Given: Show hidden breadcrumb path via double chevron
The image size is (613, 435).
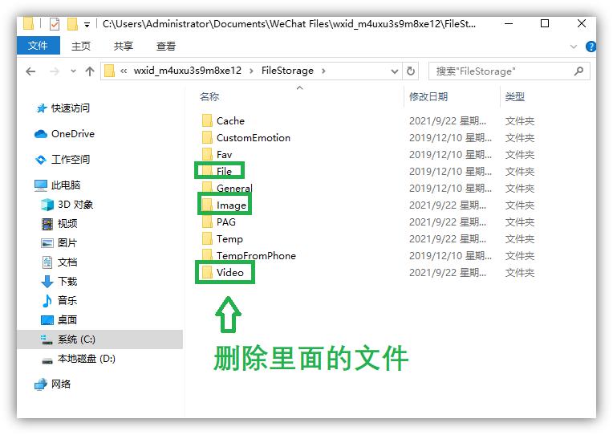Looking at the screenshot, I should [124, 71].
